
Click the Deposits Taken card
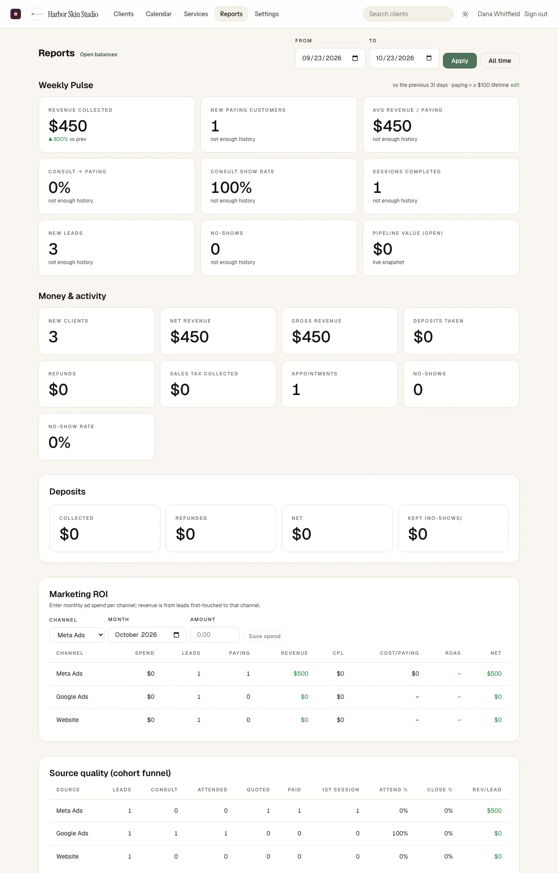pos(461,331)
